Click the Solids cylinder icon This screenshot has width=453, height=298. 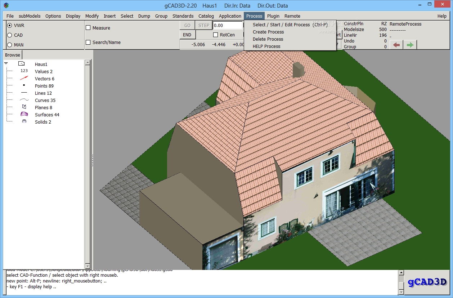click(24, 121)
